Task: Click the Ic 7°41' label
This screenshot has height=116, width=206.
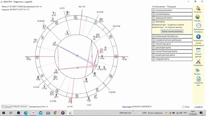Action: coord(70,107)
